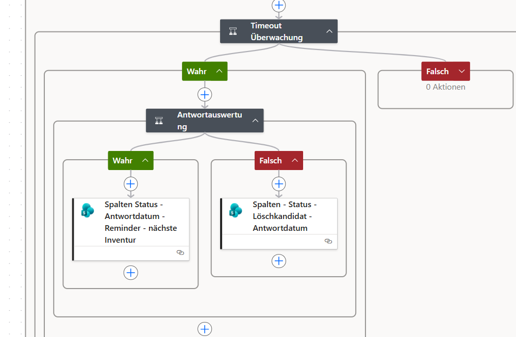Click the 0 Aktionen text
This screenshot has height=337, width=516.
coord(445,87)
